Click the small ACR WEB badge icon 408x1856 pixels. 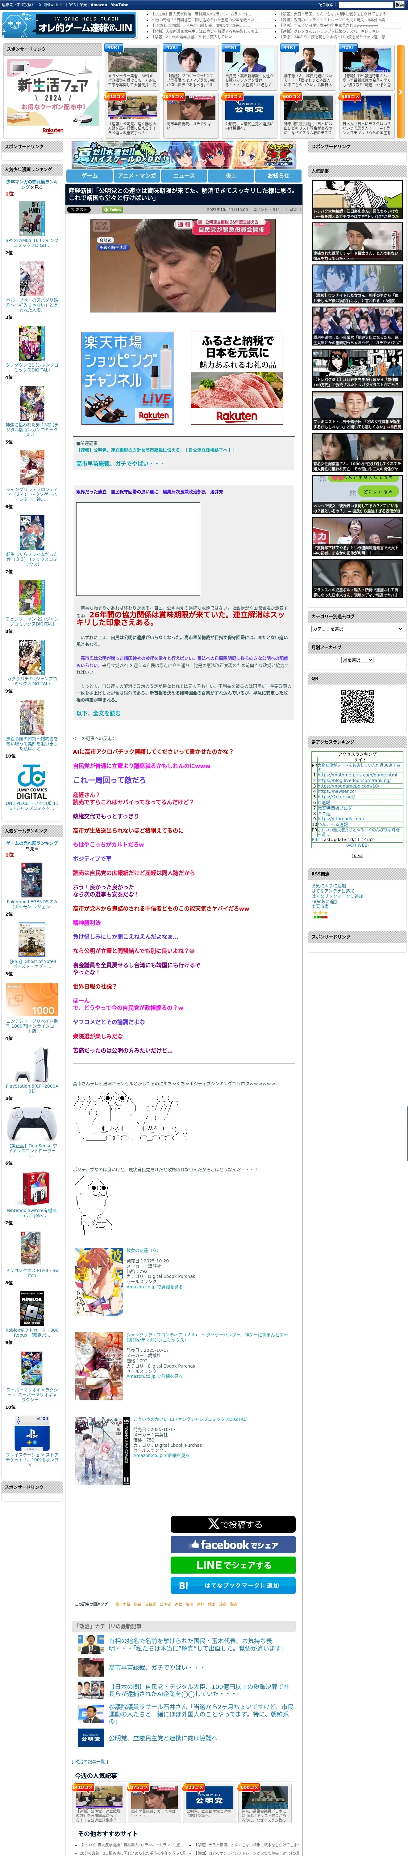(357, 855)
